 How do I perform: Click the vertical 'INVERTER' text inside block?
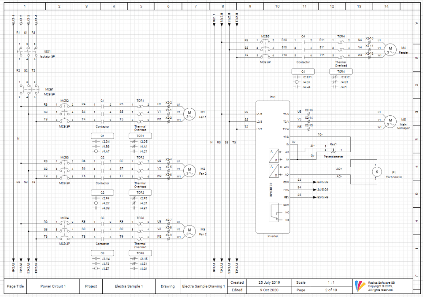pyautogui.click(x=271, y=190)
